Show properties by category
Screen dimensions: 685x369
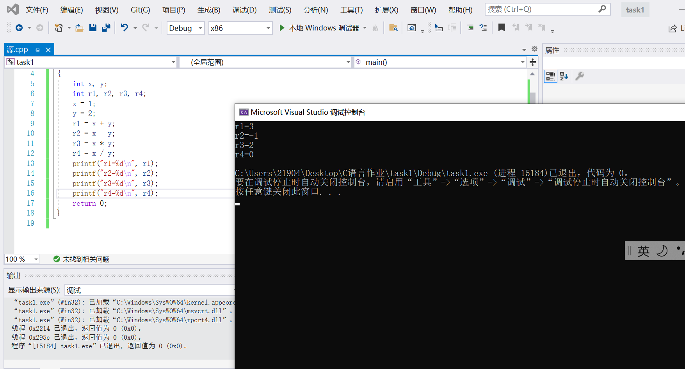(x=551, y=76)
